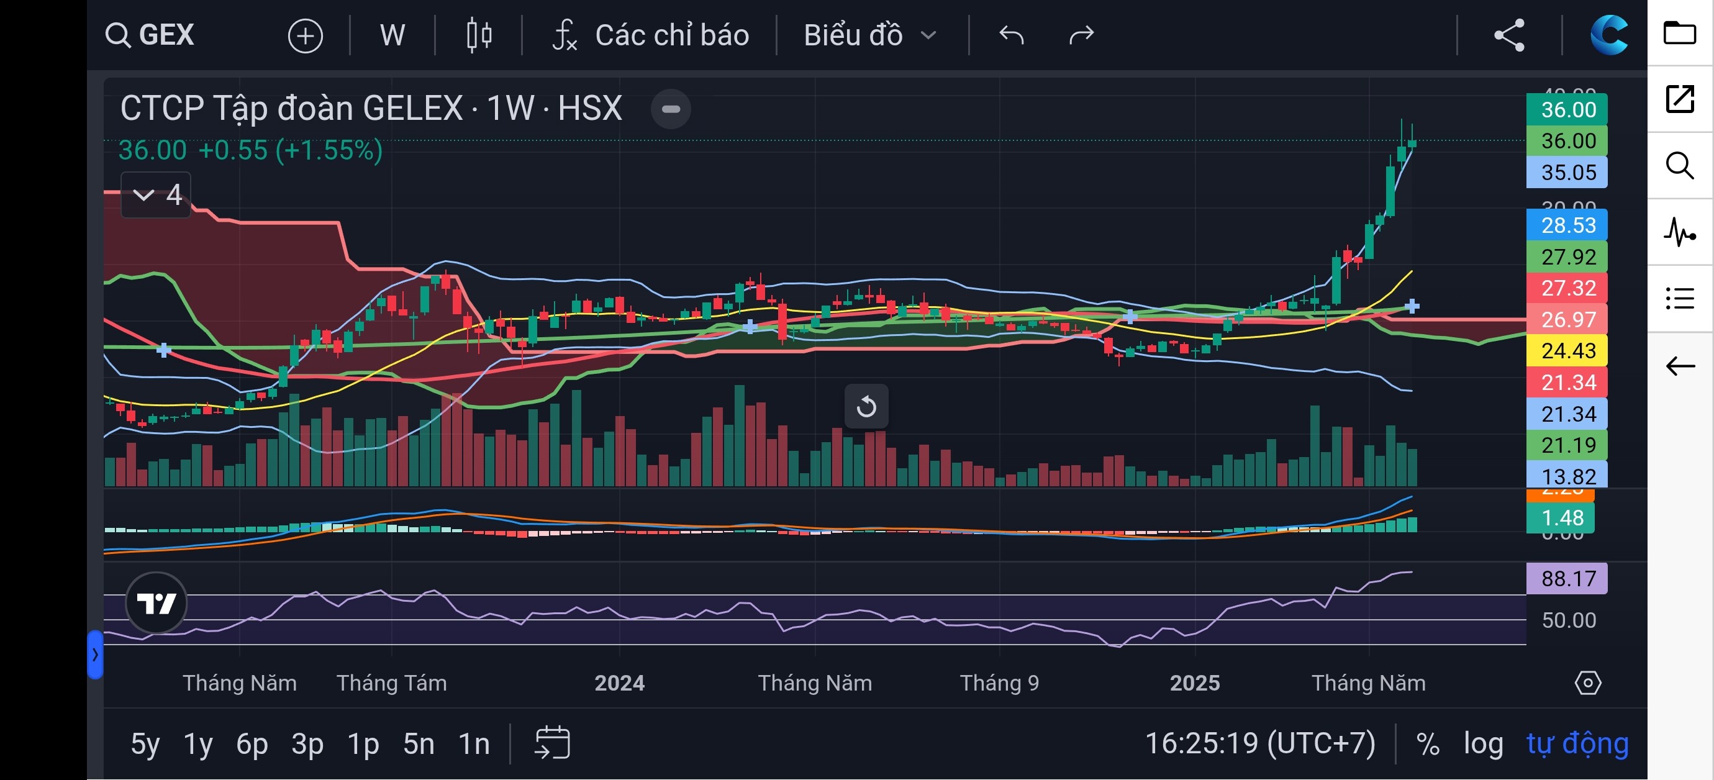Viewport: 1714px width, 780px height.
Task: Reset chart view with circular arrow button
Action: [x=866, y=406]
